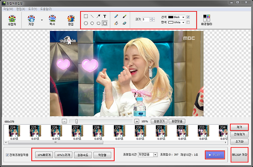Viewport: 253px width, 167px height.
Task: Adjust the zoom slider handle
Action: pyautogui.click(x=77, y=121)
